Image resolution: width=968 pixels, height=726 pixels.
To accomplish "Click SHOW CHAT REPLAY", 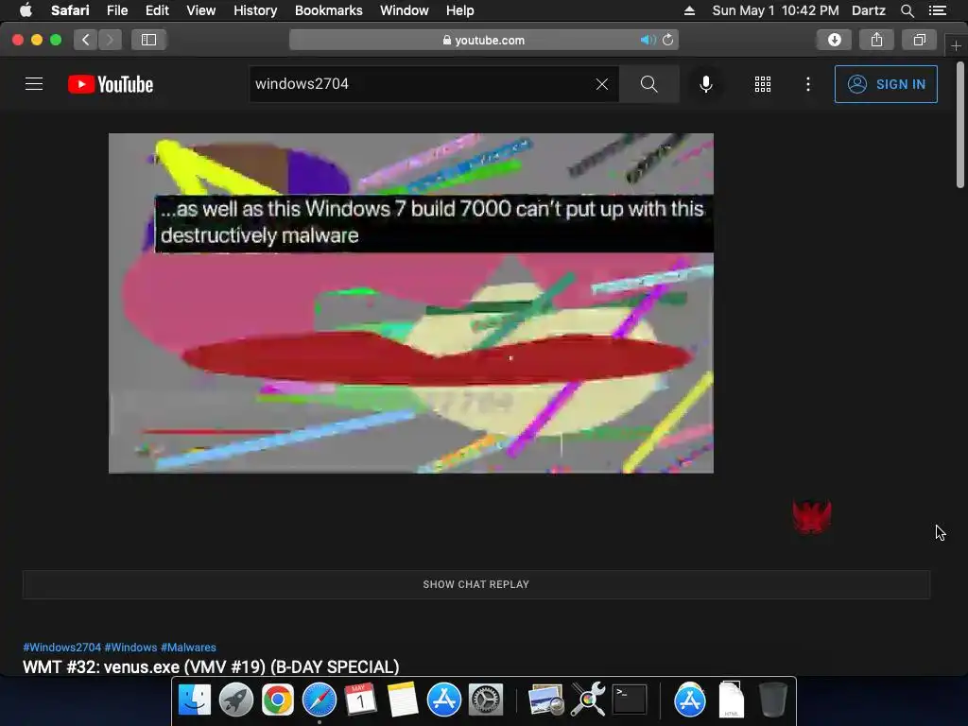I will coord(476,584).
